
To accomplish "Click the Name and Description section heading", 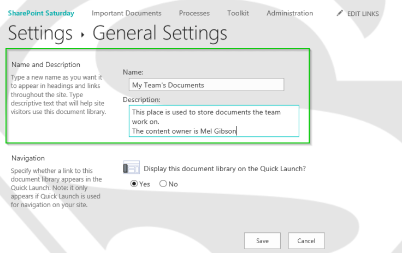I will 46,65.
